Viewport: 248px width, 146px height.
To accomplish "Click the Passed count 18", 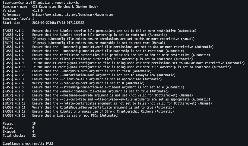I will 34,123.
